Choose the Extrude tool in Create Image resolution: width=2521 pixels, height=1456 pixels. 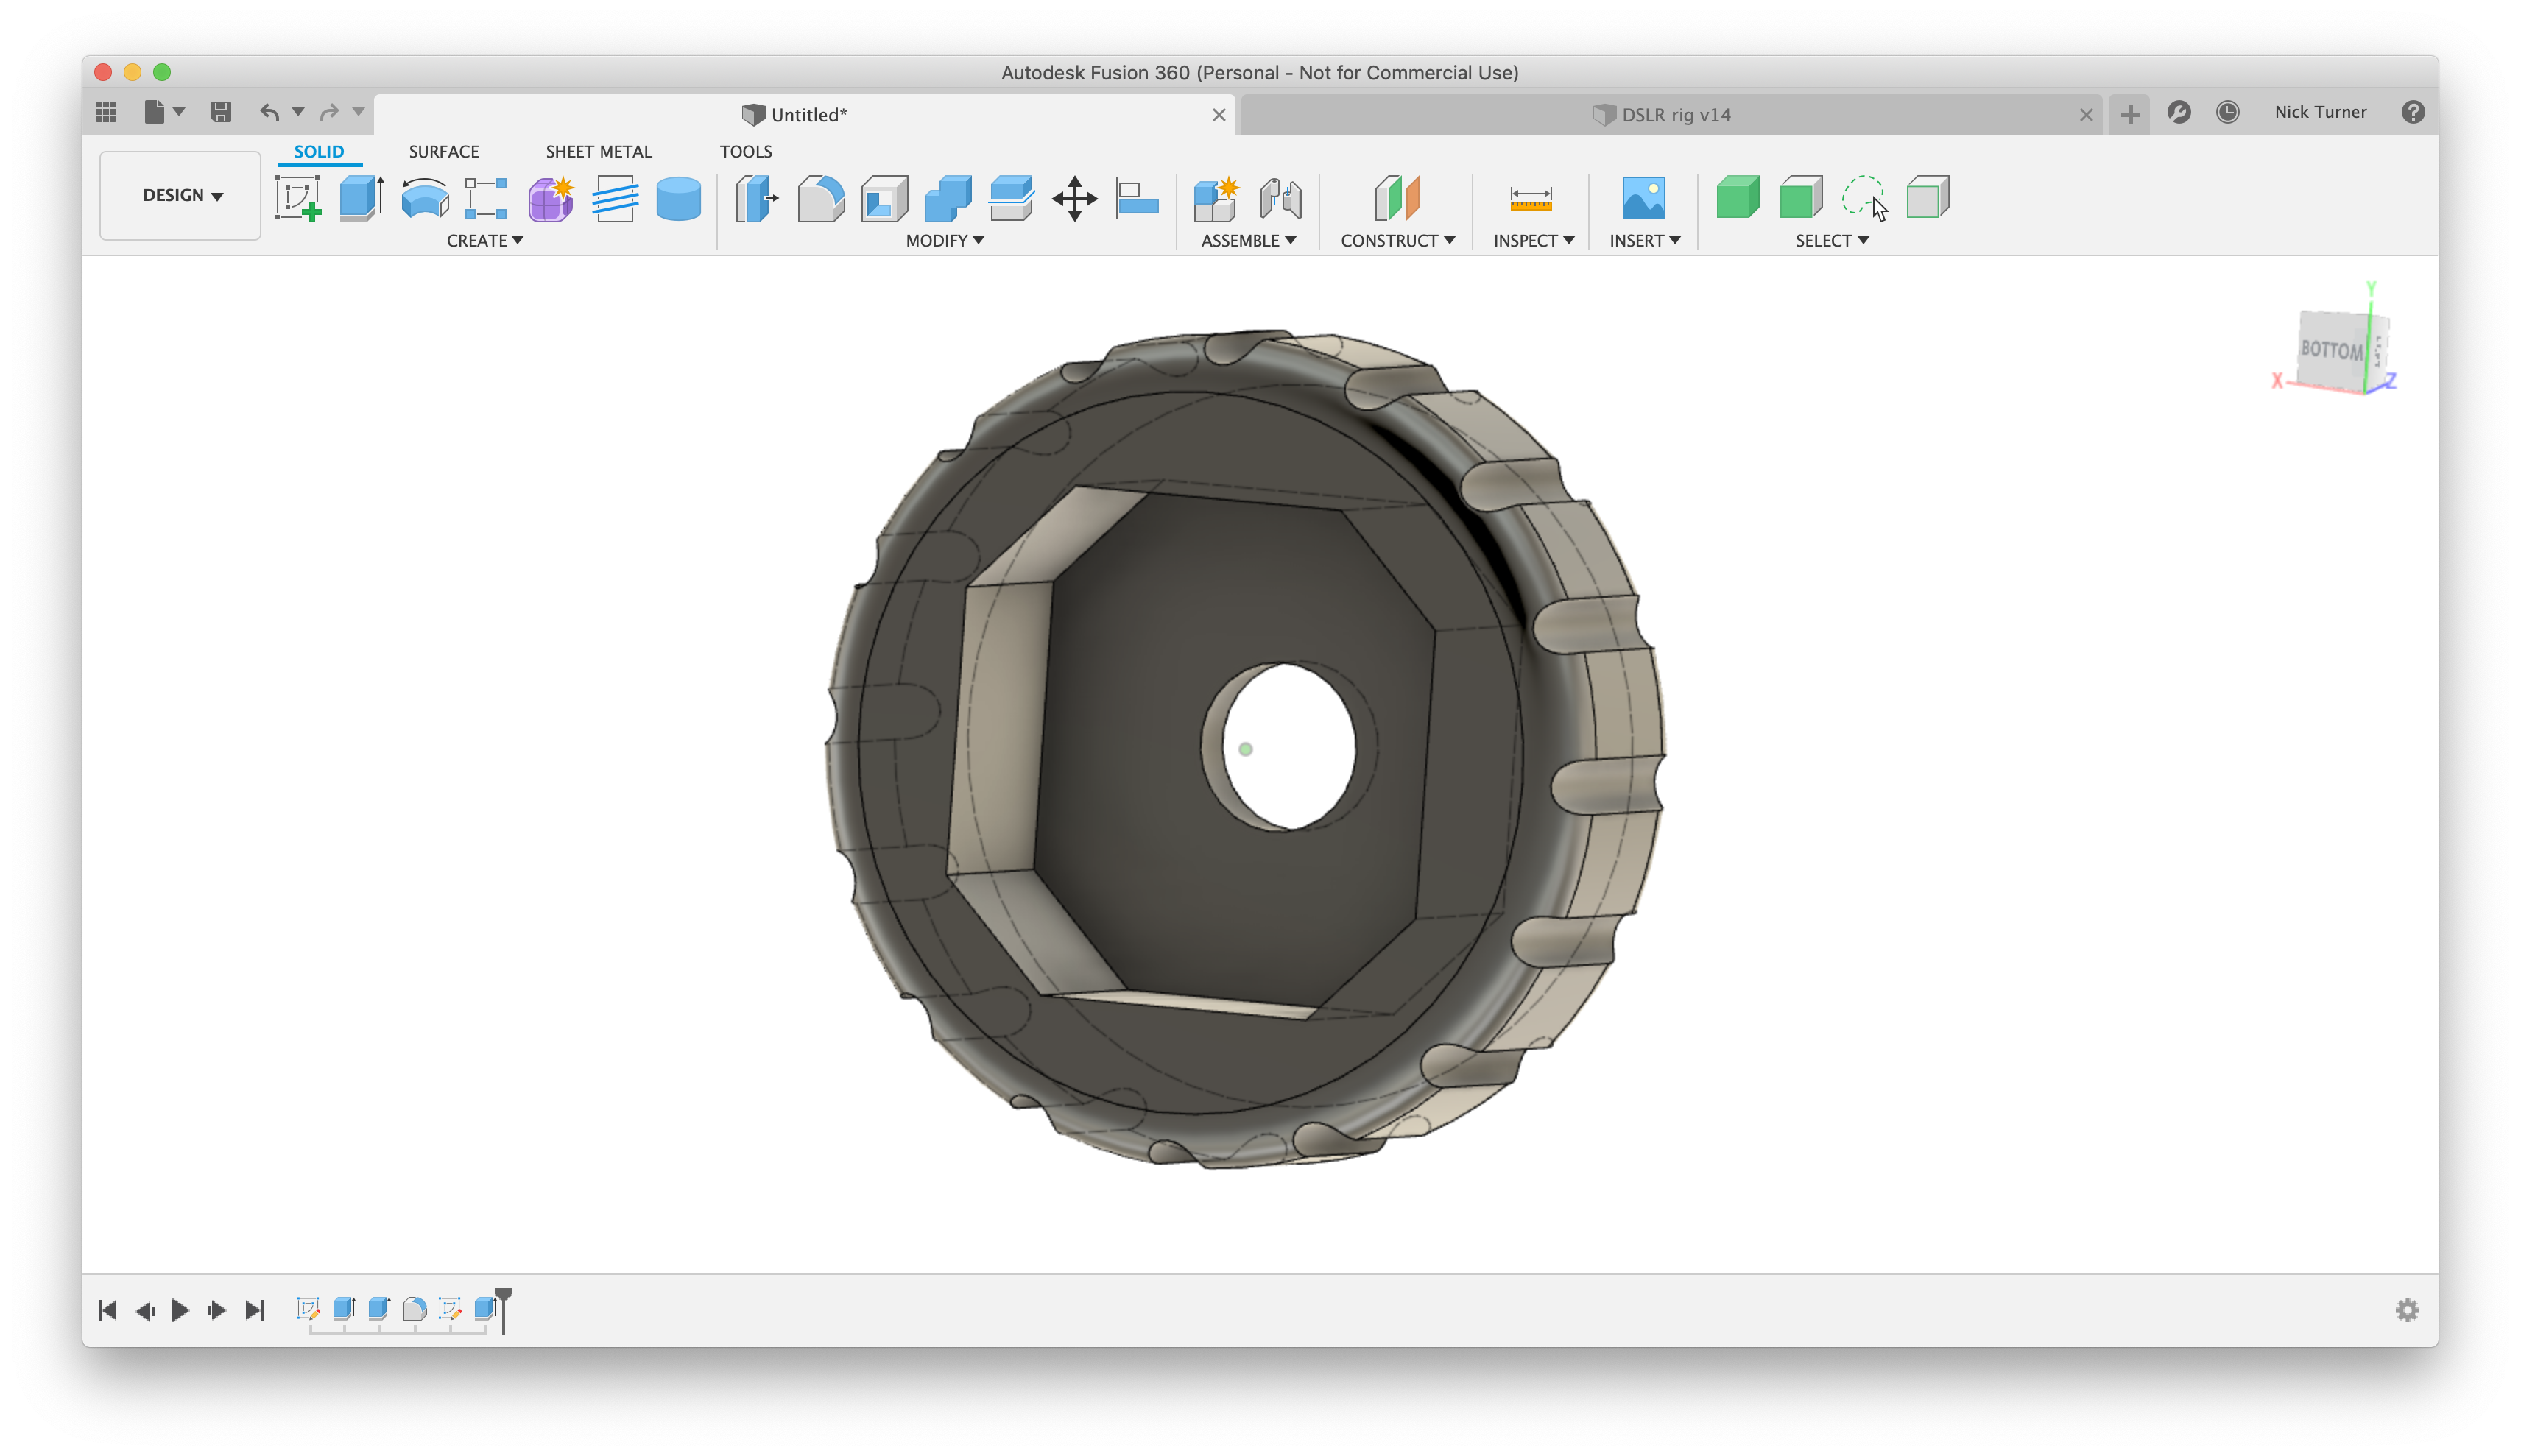[361, 198]
